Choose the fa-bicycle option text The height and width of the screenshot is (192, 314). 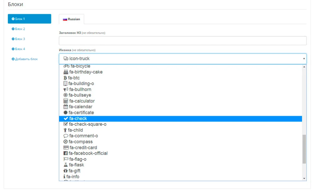pos(80,66)
